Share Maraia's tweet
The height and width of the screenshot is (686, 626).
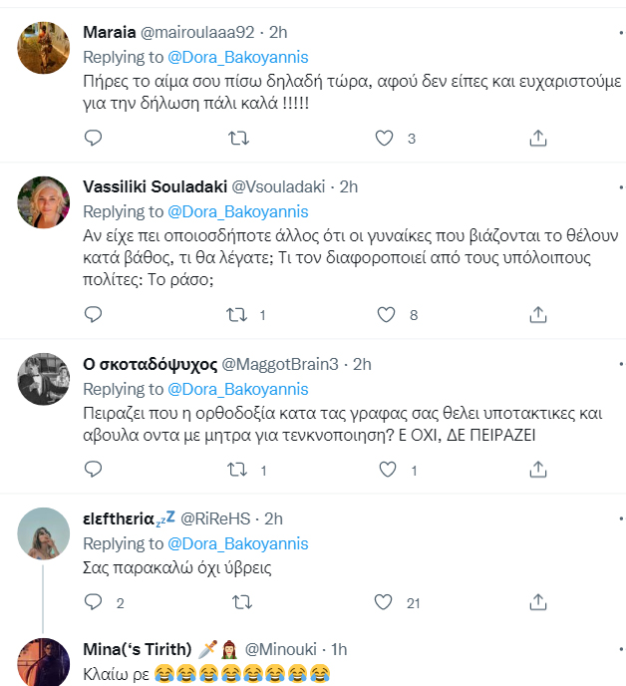538,139
